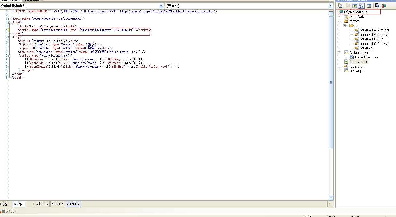Viewport: 396px width, 217px height.
Task: Click the View Designer icon in Solution Explorer
Action: (x=369, y=6)
